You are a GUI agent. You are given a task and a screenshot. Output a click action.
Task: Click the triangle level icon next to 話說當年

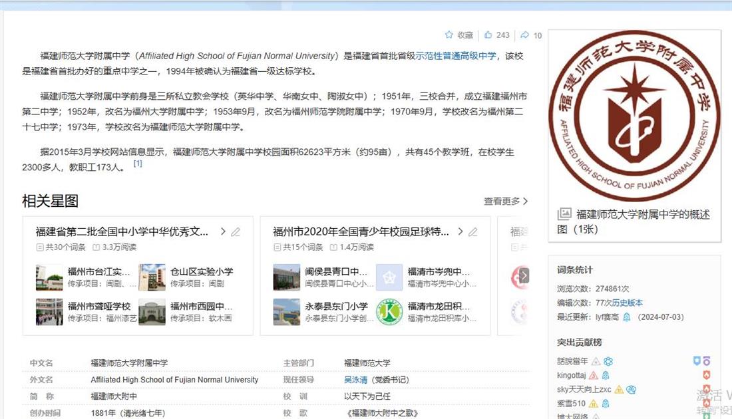596,361
